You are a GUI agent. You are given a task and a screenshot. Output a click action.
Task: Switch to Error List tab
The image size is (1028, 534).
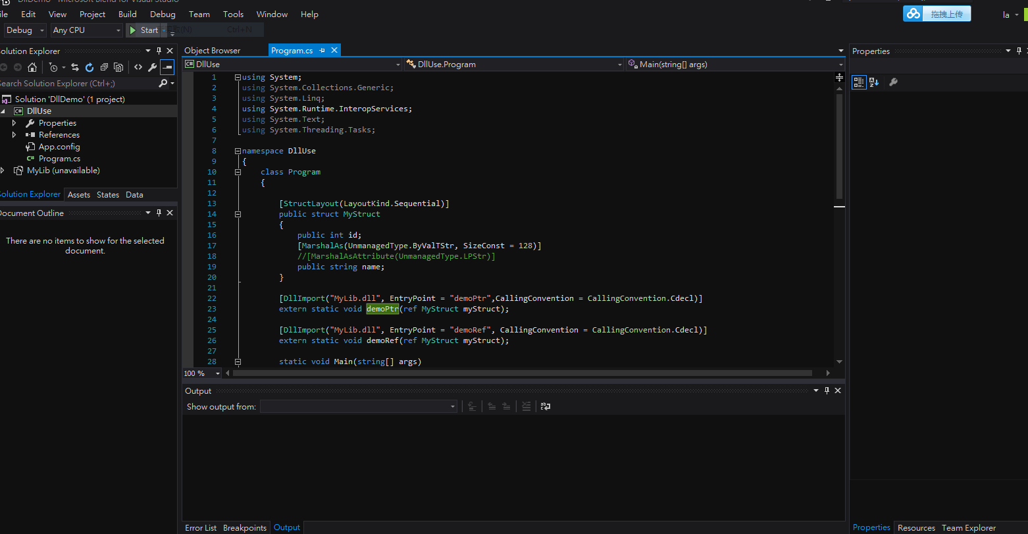(x=201, y=528)
